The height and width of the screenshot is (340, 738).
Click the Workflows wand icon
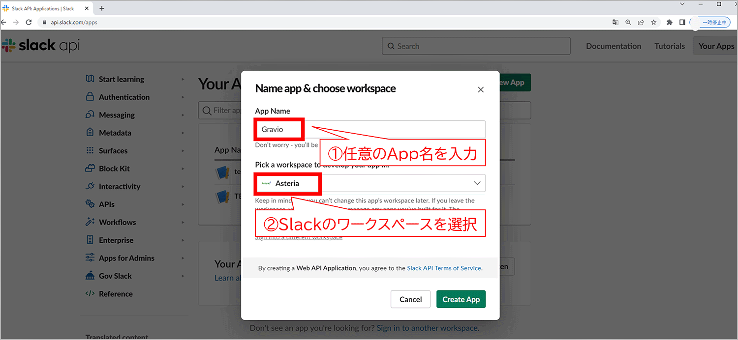pos(90,222)
